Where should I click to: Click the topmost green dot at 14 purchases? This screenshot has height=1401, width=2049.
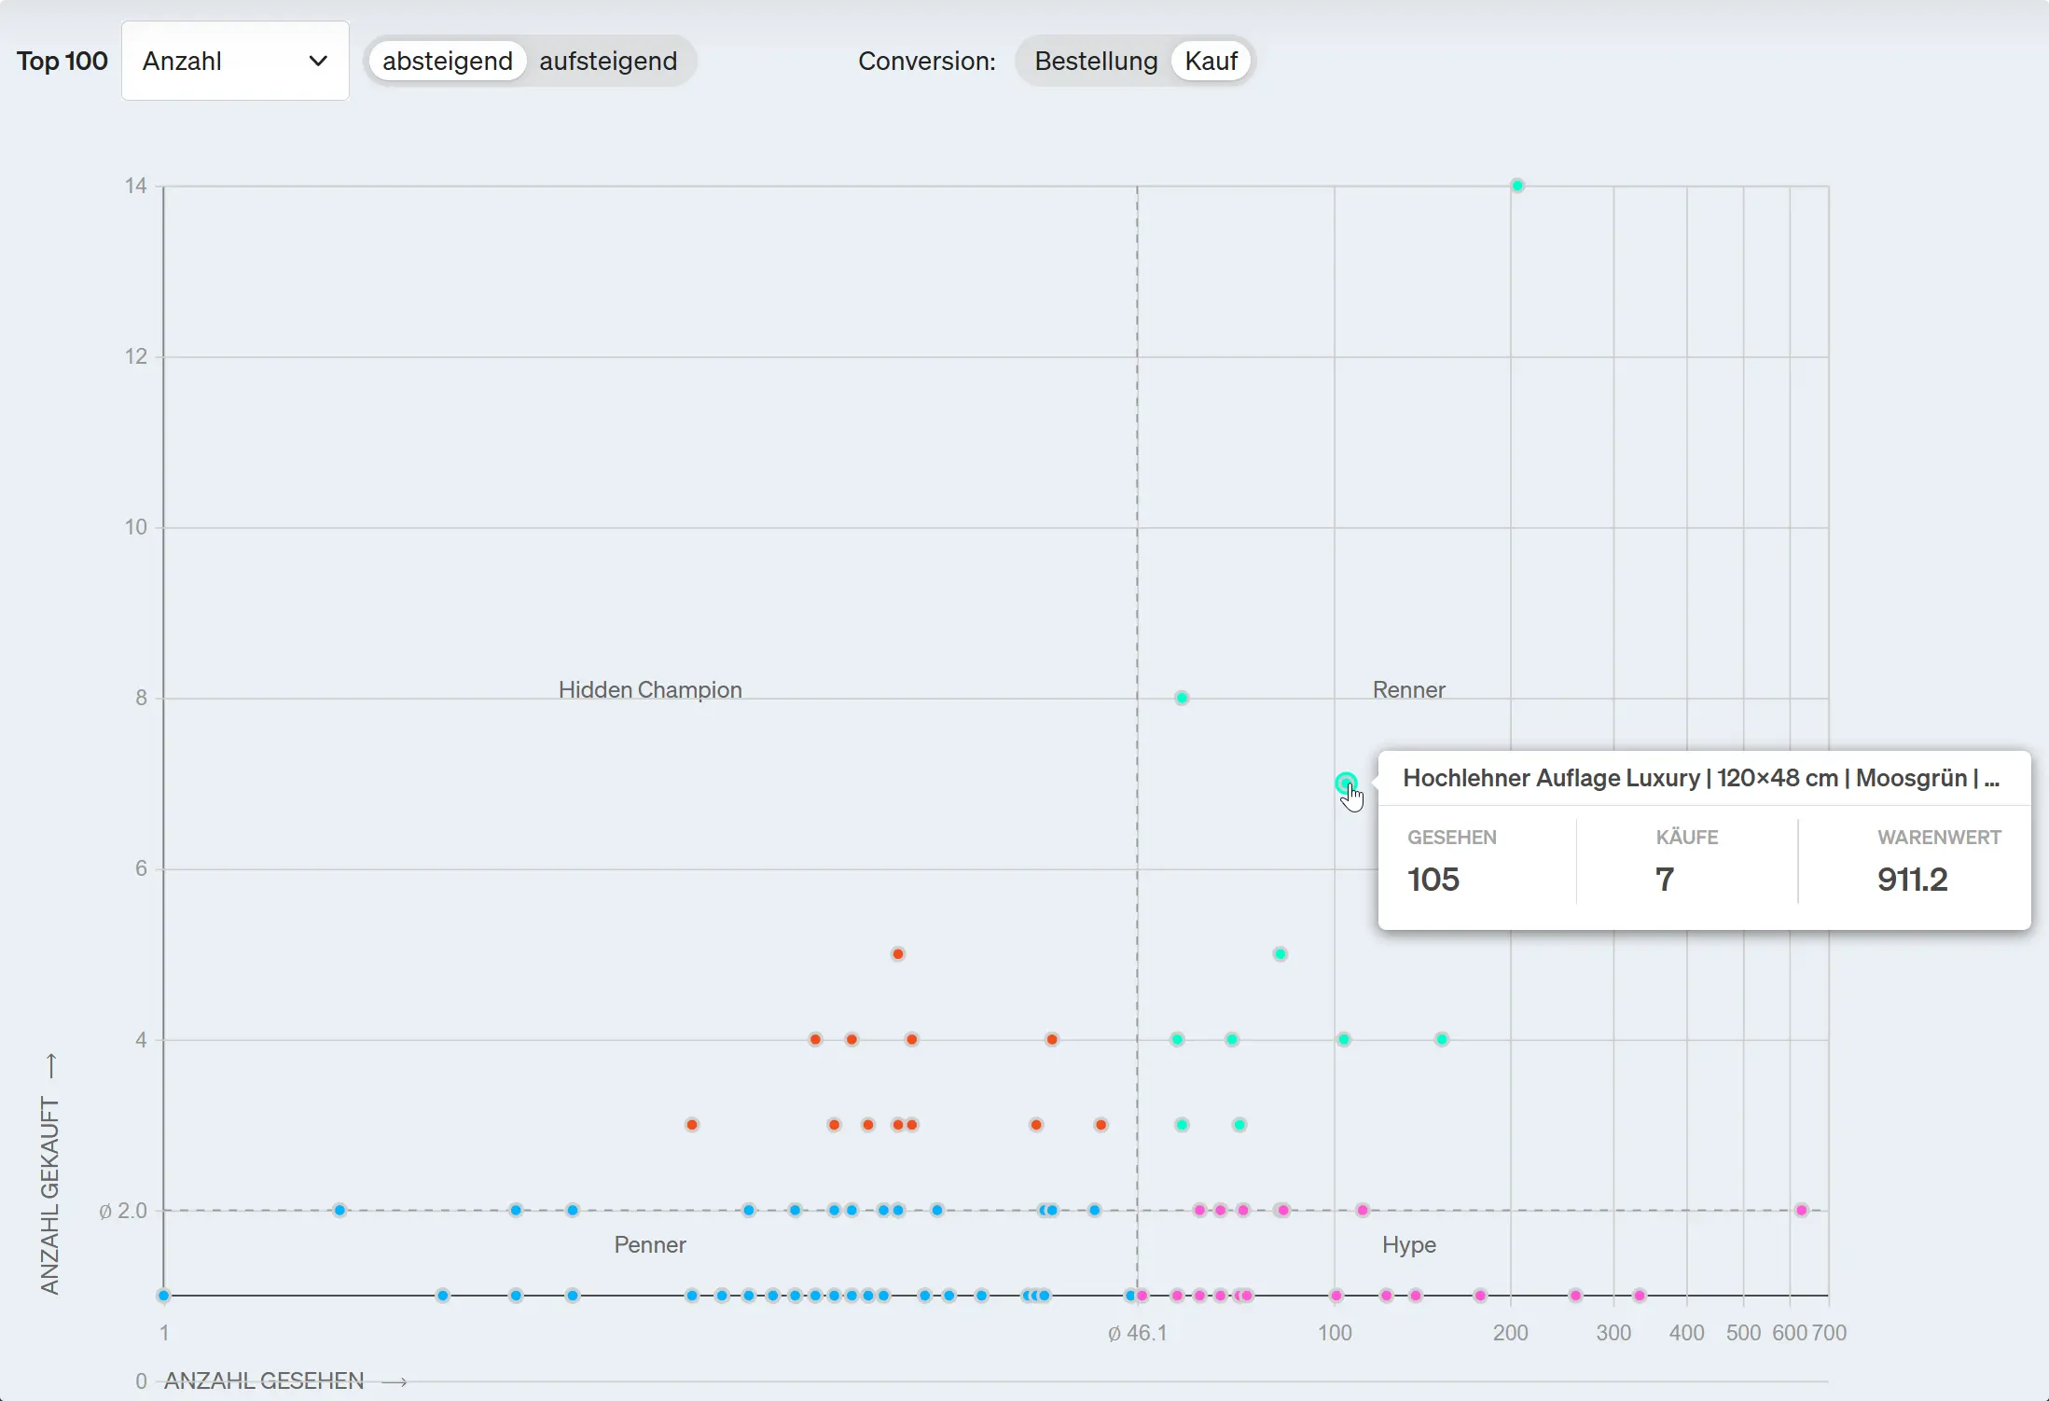tap(1517, 185)
